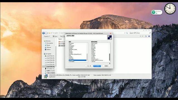Click the application icon in Explorer details pane
178x100 pixels.
tap(46, 76)
